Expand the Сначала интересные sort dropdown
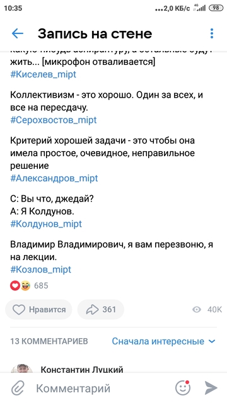This screenshot has width=227, height=403. coord(163,341)
